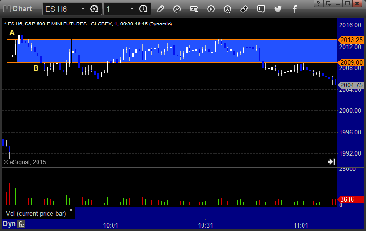Open the circled A alerts icon
This screenshot has height=231, width=366.
coord(227,9)
